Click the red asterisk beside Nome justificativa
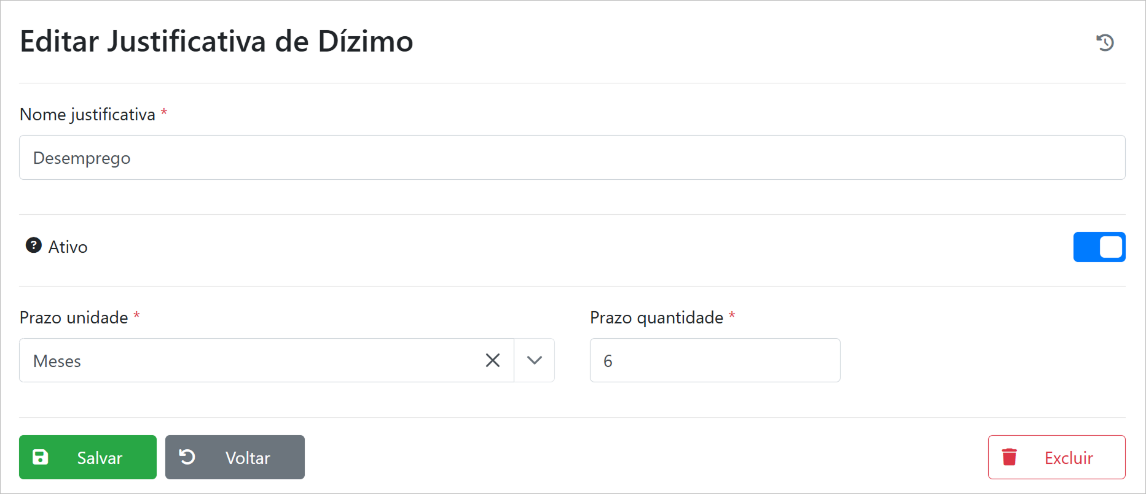Viewport: 1146px width, 494px height. pyautogui.click(x=164, y=113)
